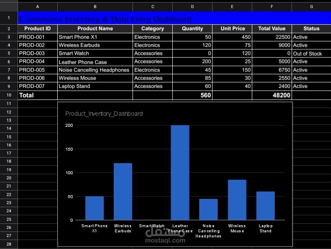This screenshot has width=331, height=249.
Task: Click the chart title Product_Inventory_Dashboard
Action: [104, 114]
